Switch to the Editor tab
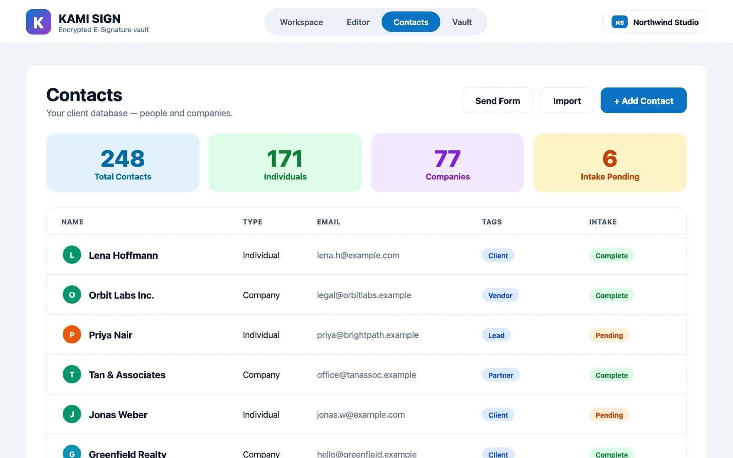 pyautogui.click(x=358, y=22)
